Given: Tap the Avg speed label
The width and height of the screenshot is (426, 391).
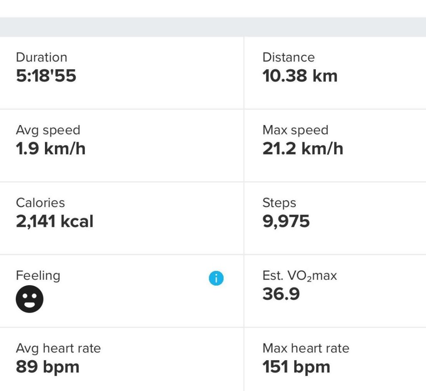Looking at the screenshot, I should pyautogui.click(x=48, y=130).
